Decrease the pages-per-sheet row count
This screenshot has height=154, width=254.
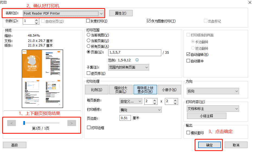175,103
